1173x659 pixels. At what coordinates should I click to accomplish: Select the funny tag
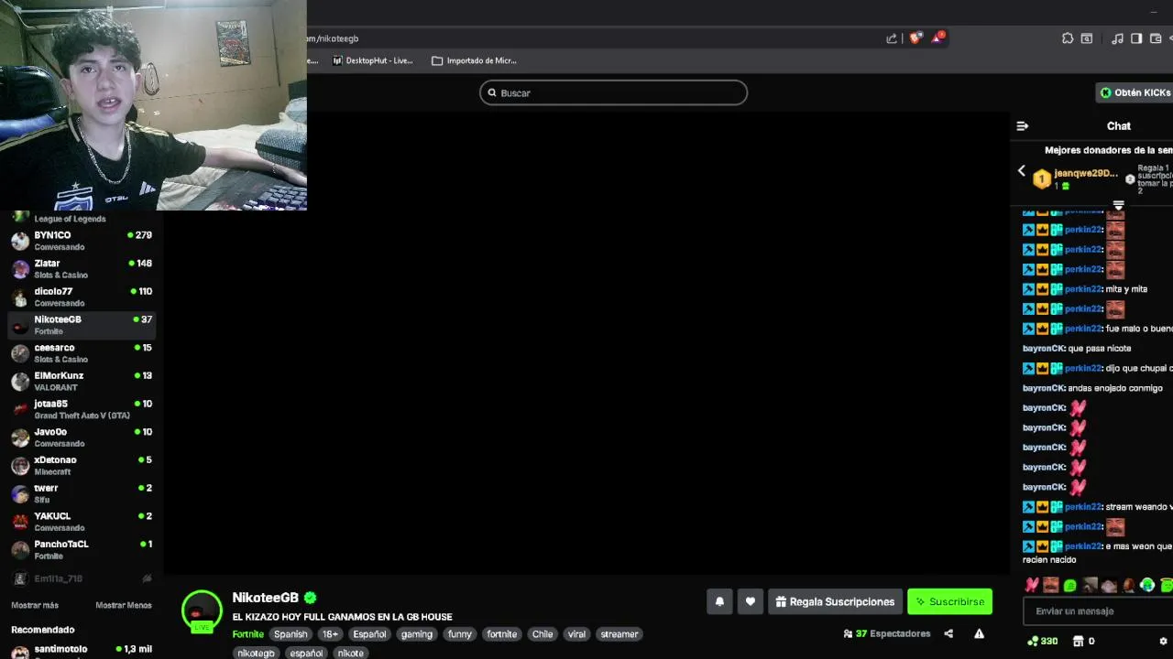(459, 634)
